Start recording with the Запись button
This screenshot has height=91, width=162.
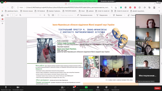98,88
